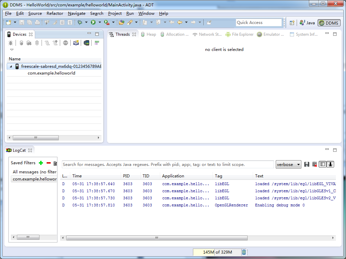Switch to the Heap tab
The image size is (346, 259).
[149, 34]
